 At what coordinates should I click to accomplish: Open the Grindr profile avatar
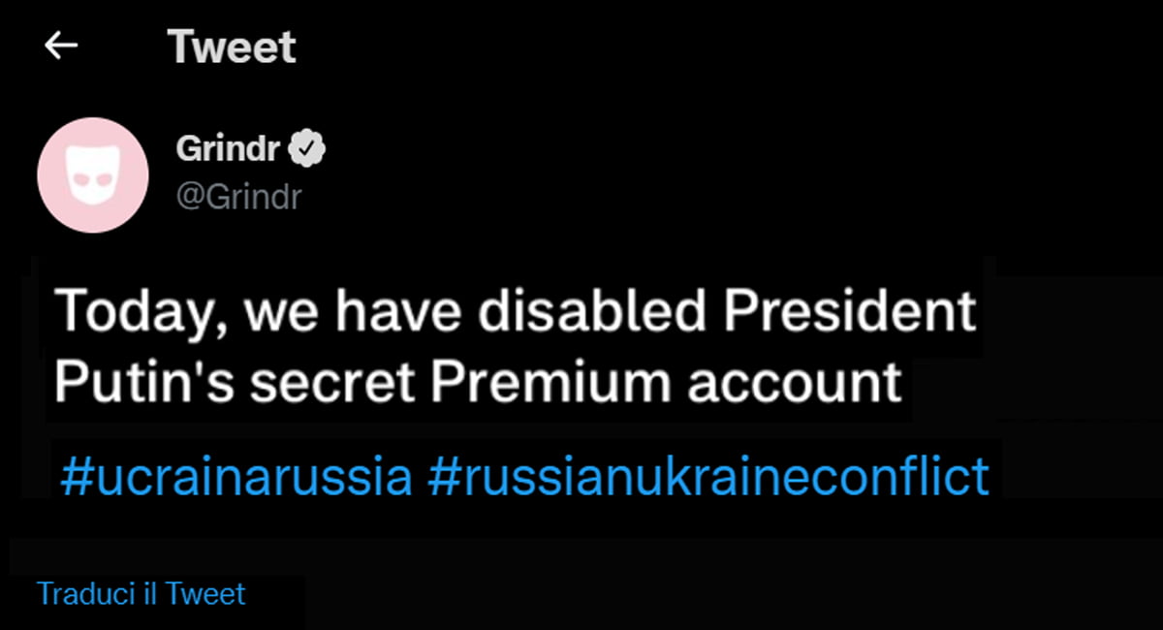pos(93,175)
